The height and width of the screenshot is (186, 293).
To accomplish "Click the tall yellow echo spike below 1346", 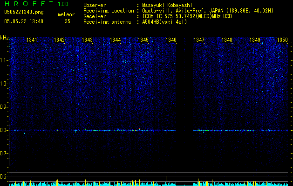I will [166, 180].
